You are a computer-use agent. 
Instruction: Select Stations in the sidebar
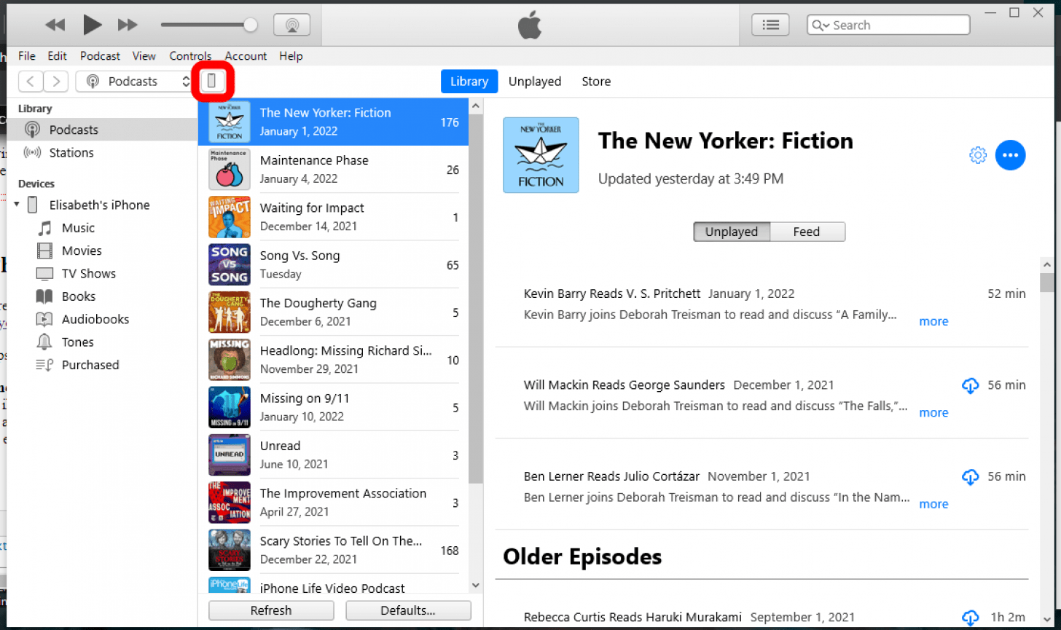coord(102,153)
